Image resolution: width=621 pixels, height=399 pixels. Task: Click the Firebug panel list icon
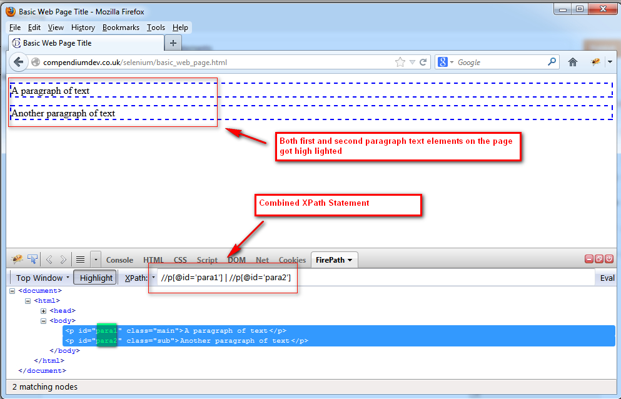pos(80,259)
